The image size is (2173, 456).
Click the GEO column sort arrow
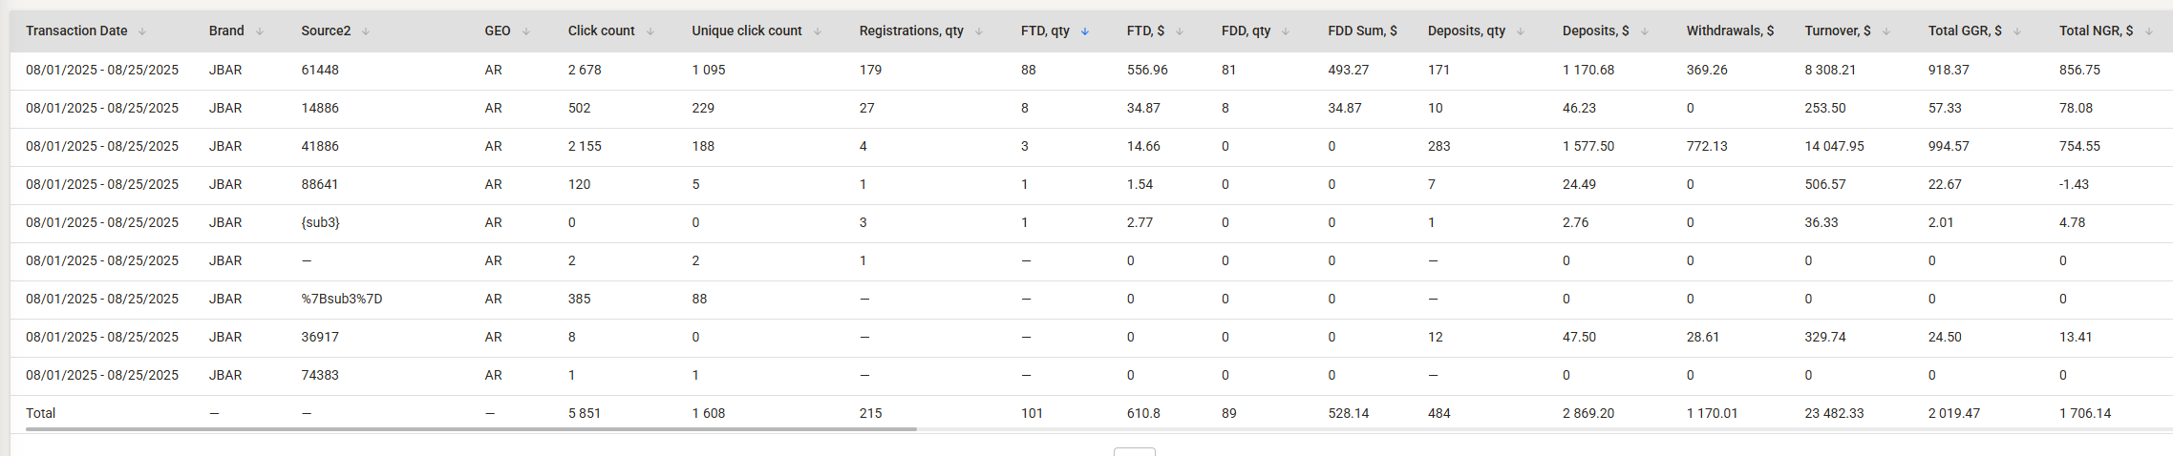[x=526, y=31]
